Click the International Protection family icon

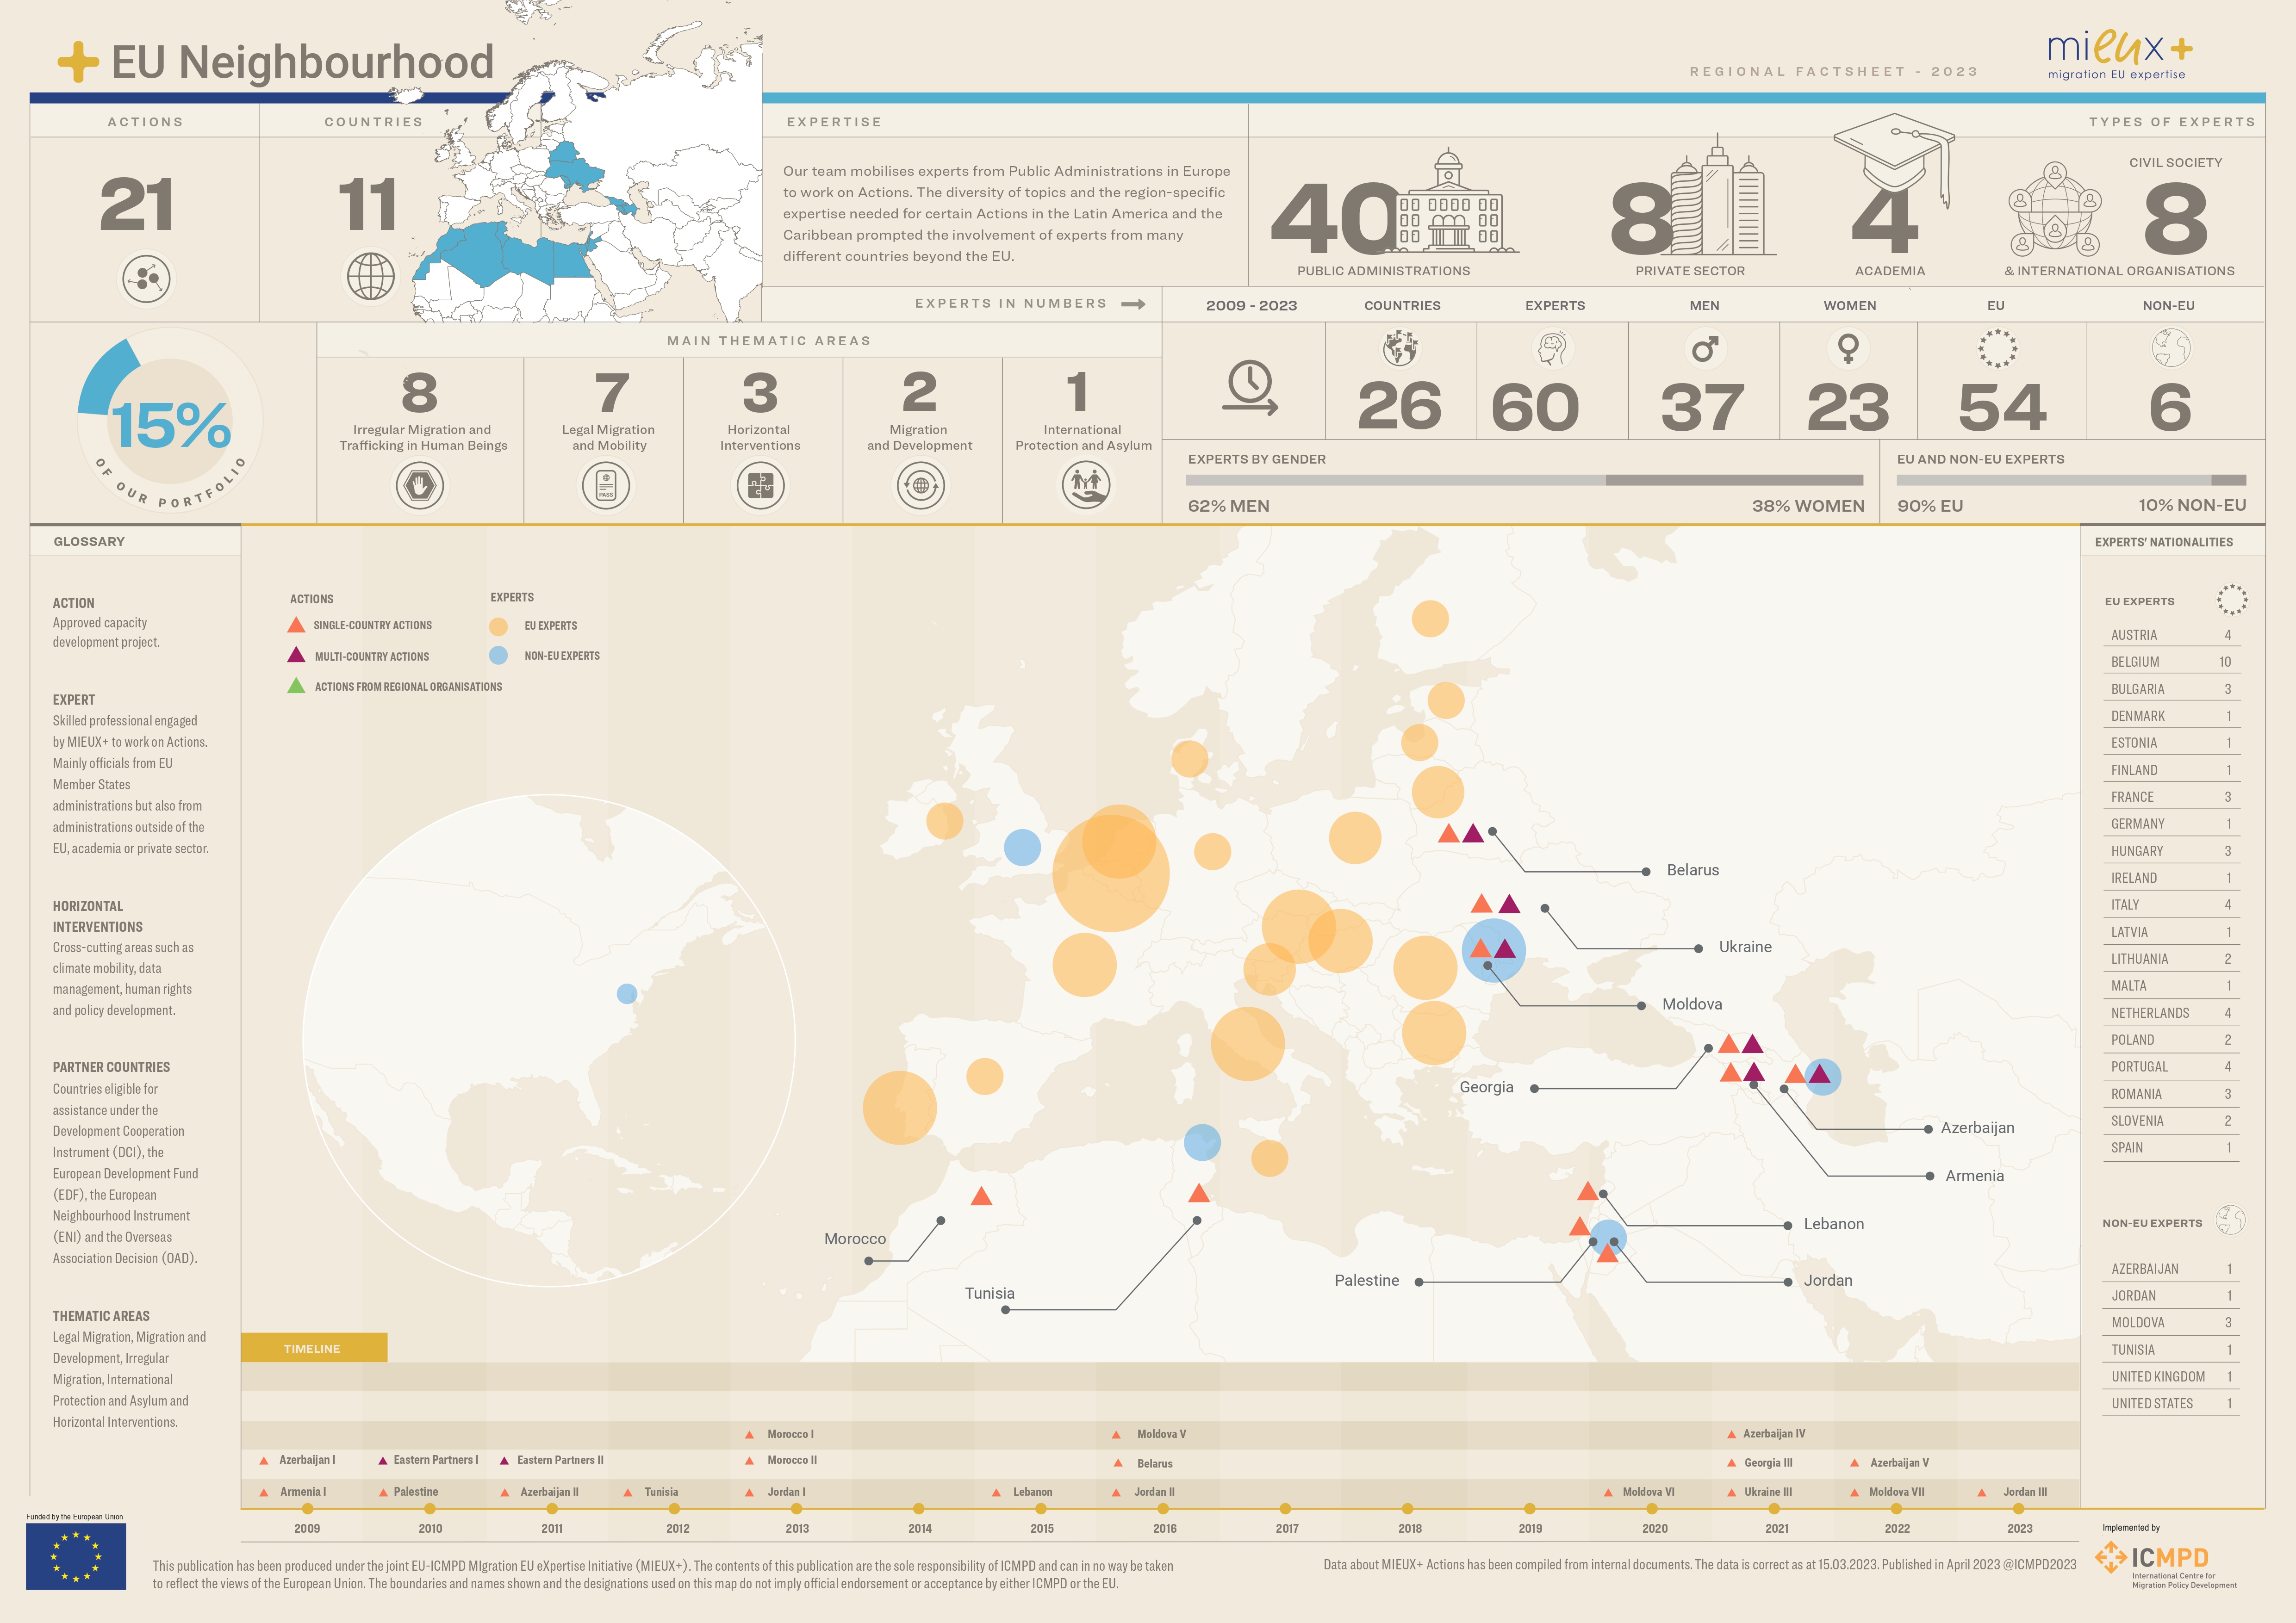coord(1086,485)
